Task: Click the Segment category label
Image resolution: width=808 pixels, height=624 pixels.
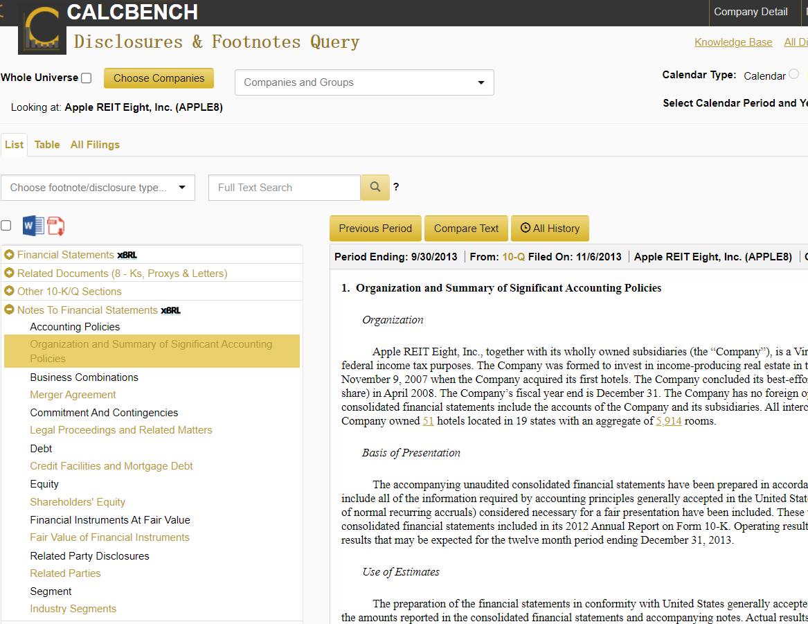Action: click(x=51, y=591)
